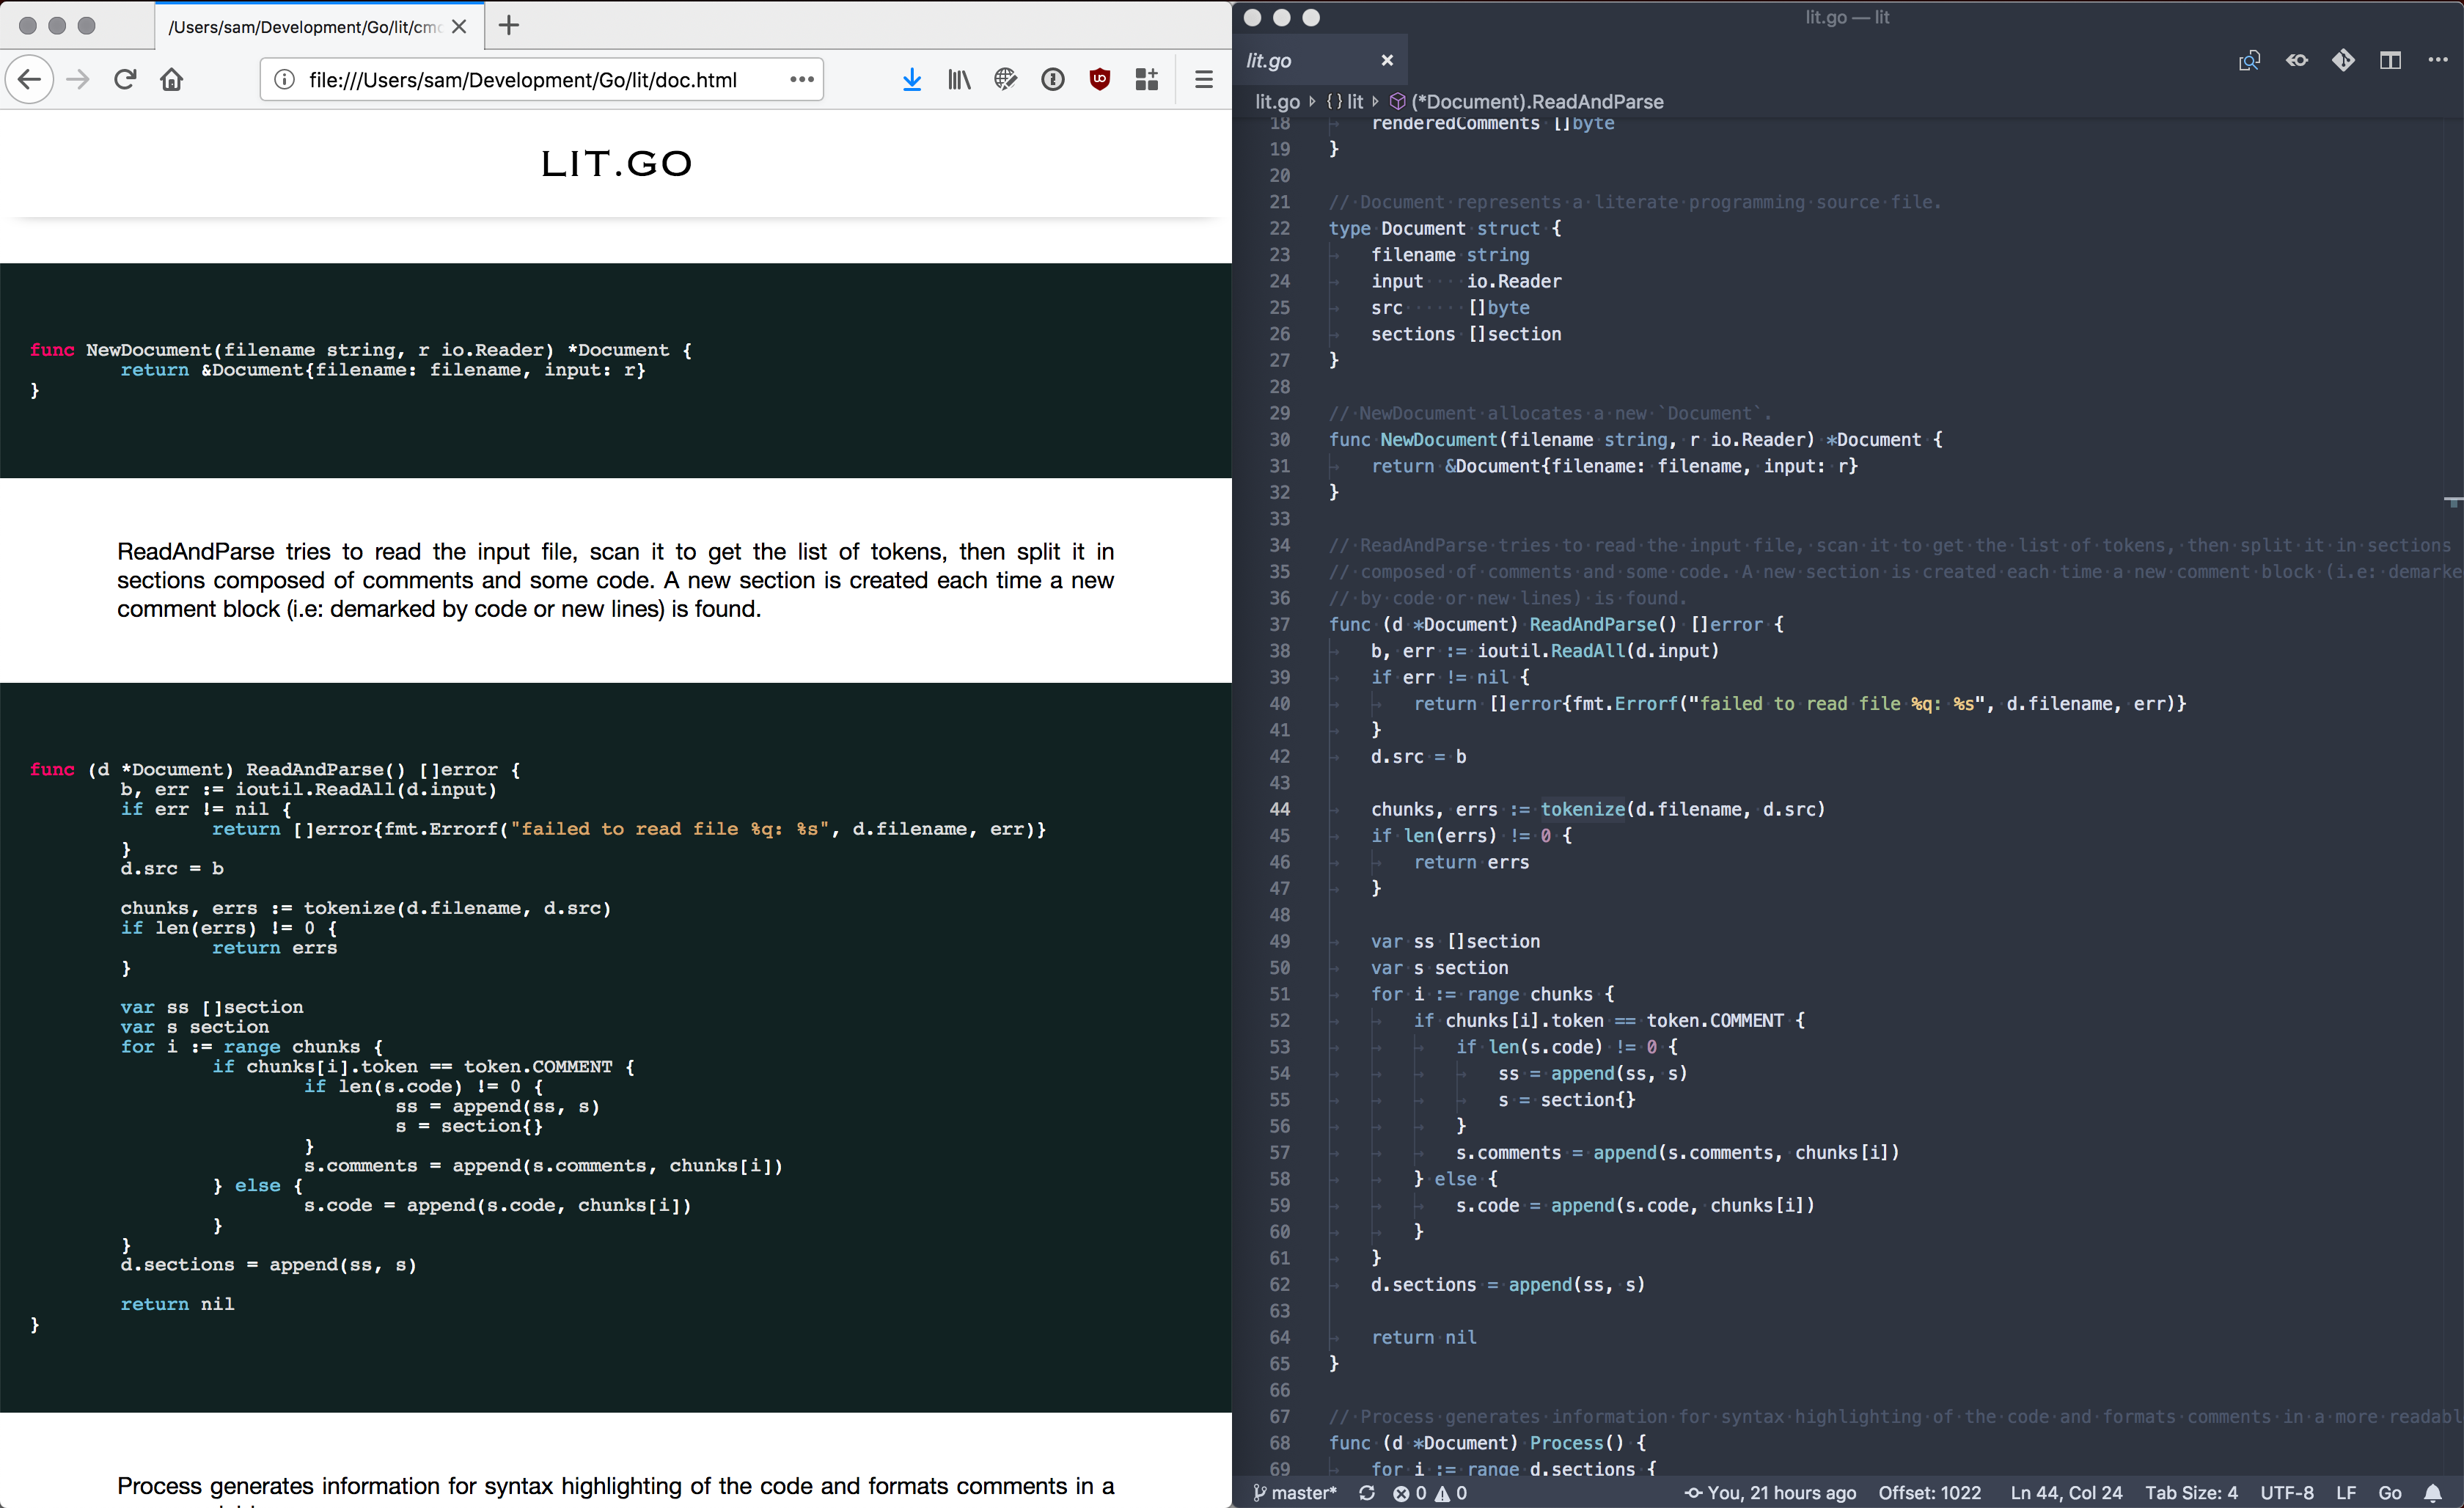2464x1508 pixels.
Task: Select the doc.html browser tab
Action: (x=304, y=27)
